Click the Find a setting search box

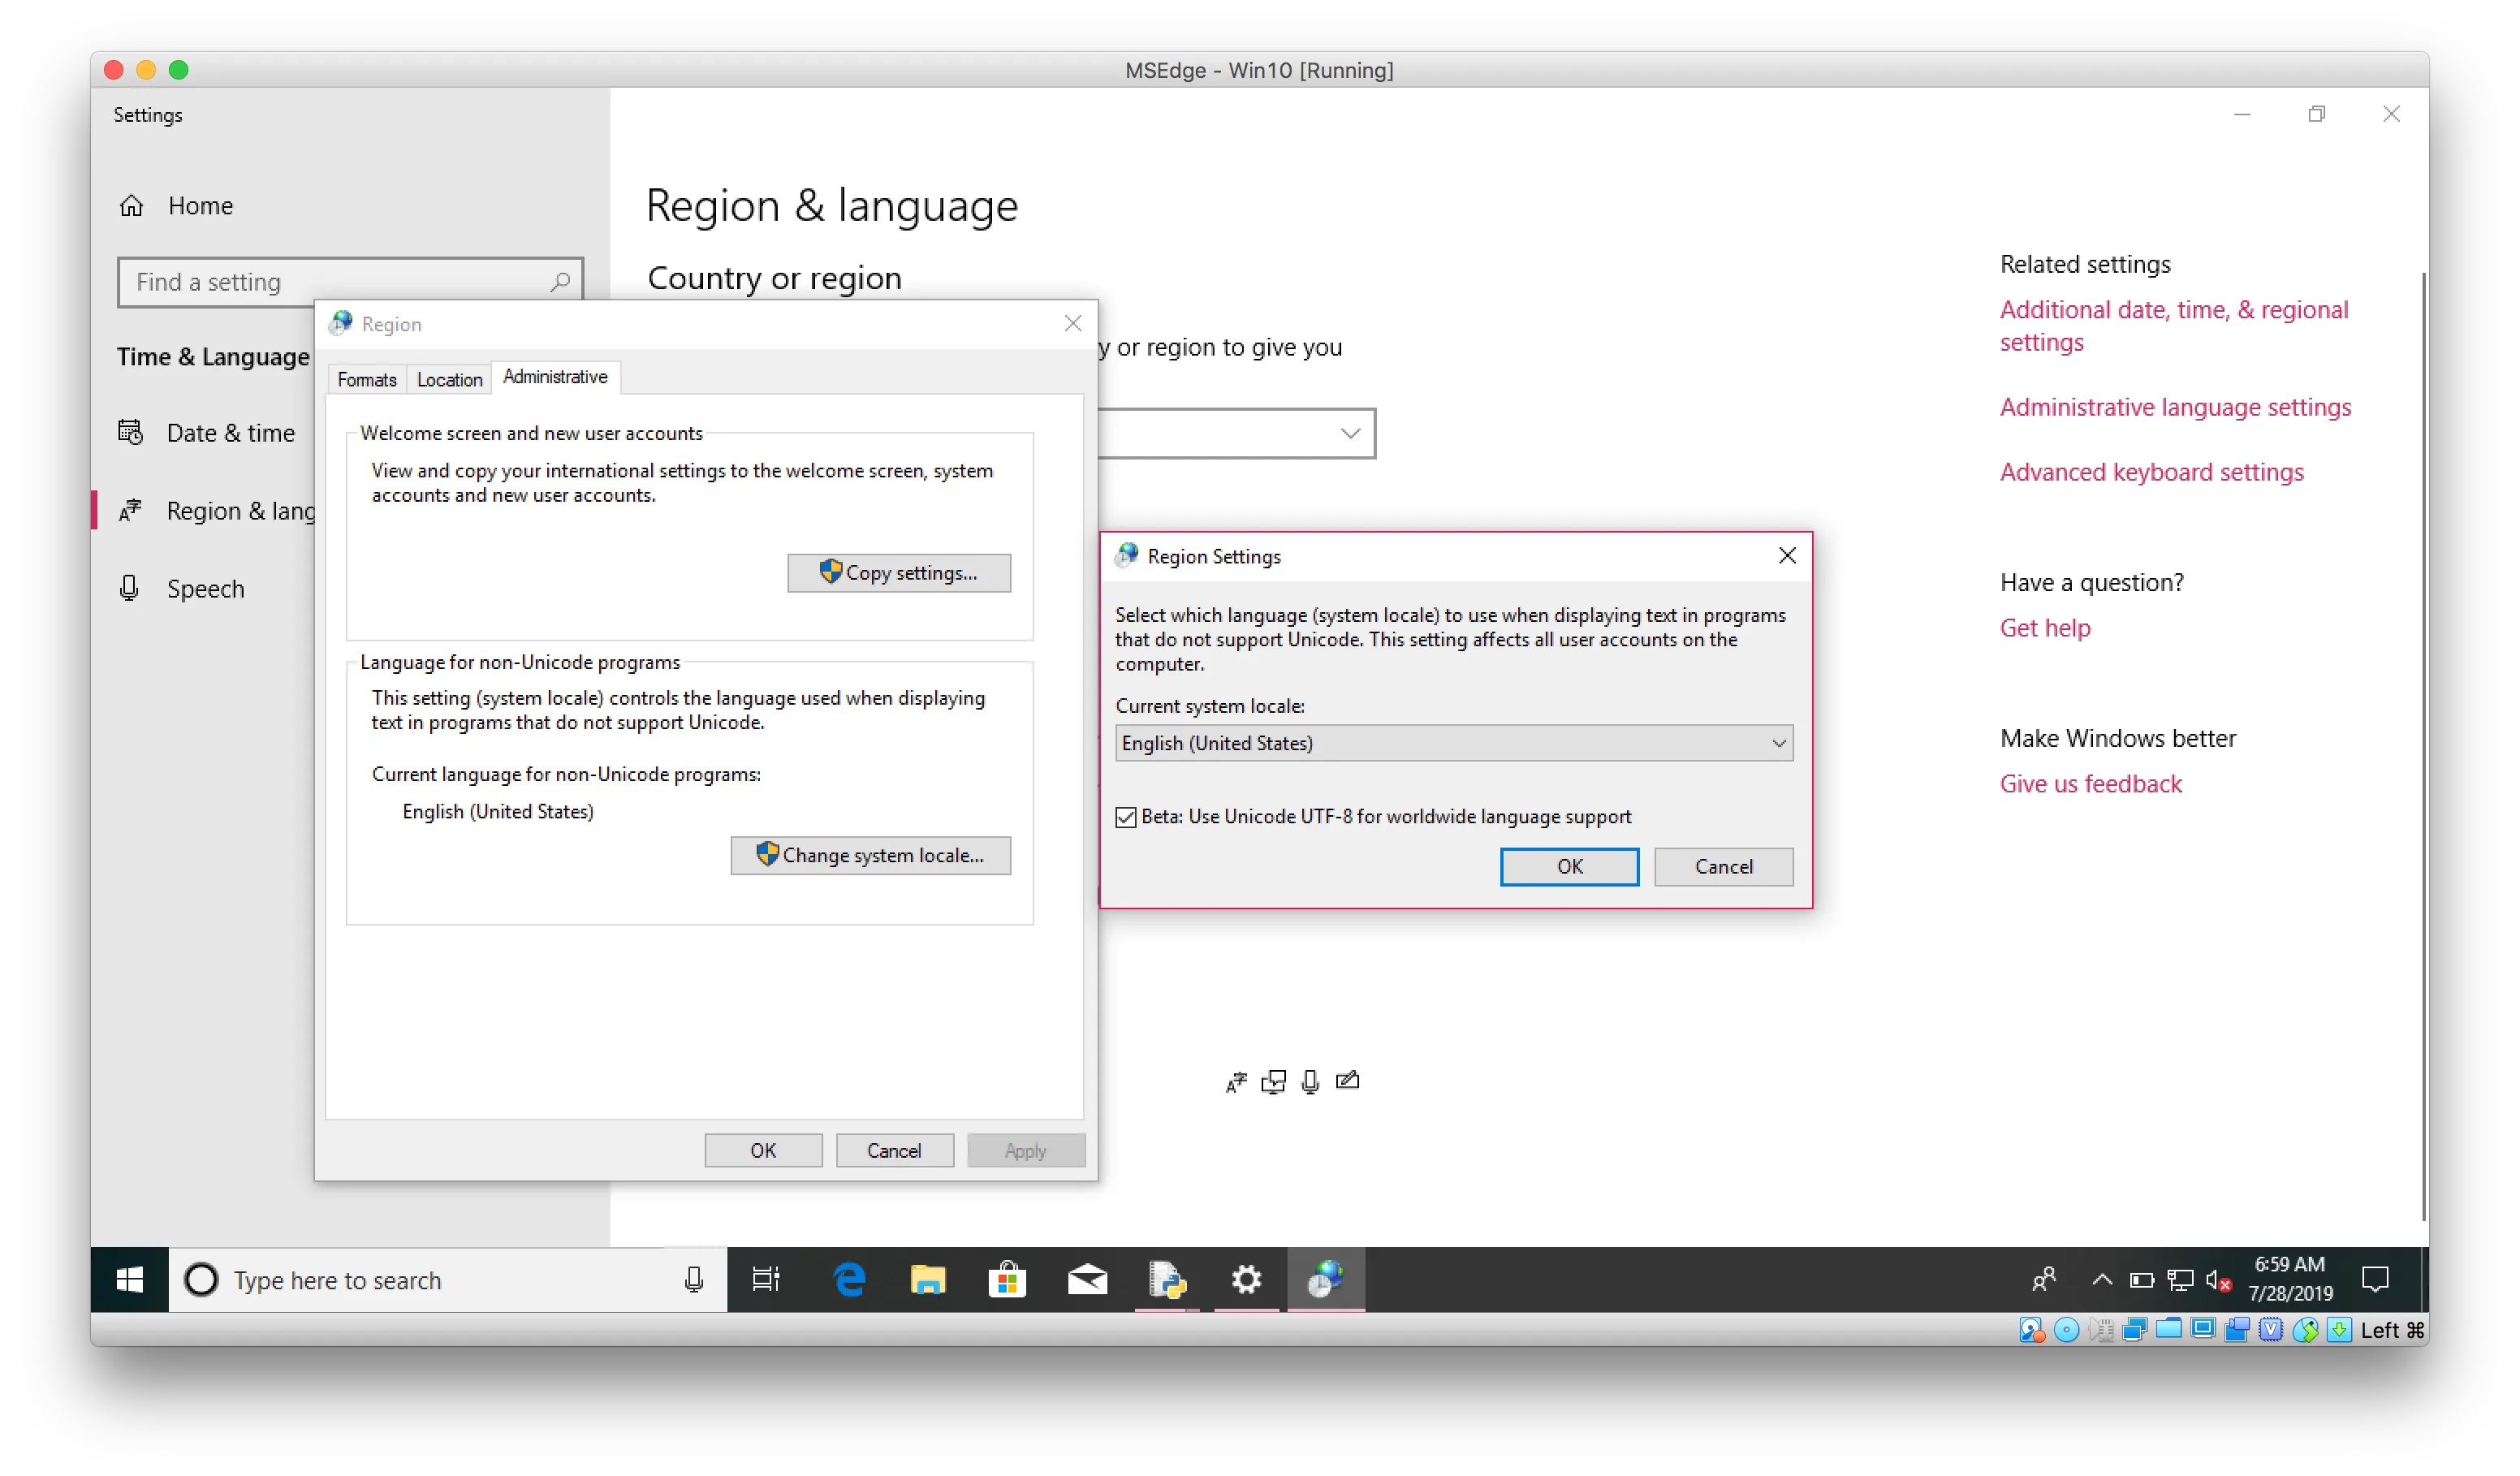[x=340, y=282]
